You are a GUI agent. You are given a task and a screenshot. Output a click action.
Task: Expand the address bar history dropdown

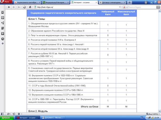click(x=120, y=7)
